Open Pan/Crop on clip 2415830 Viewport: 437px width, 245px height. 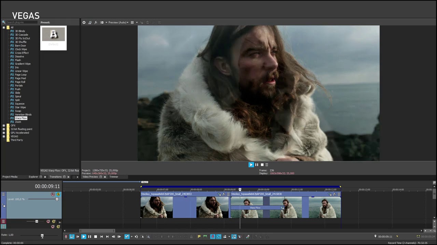coord(330,194)
